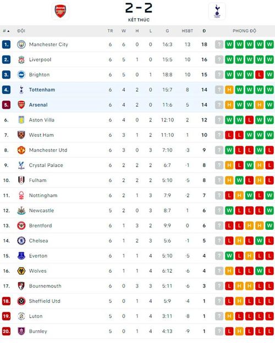Click Manchester City's grey question-mark next-match badge

pos(219,45)
